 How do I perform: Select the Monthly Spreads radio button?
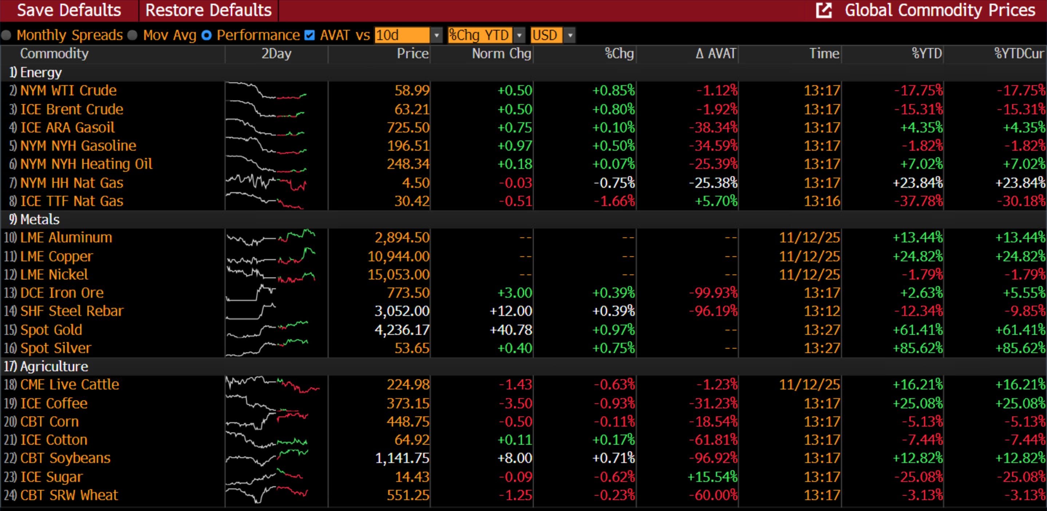[6, 35]
